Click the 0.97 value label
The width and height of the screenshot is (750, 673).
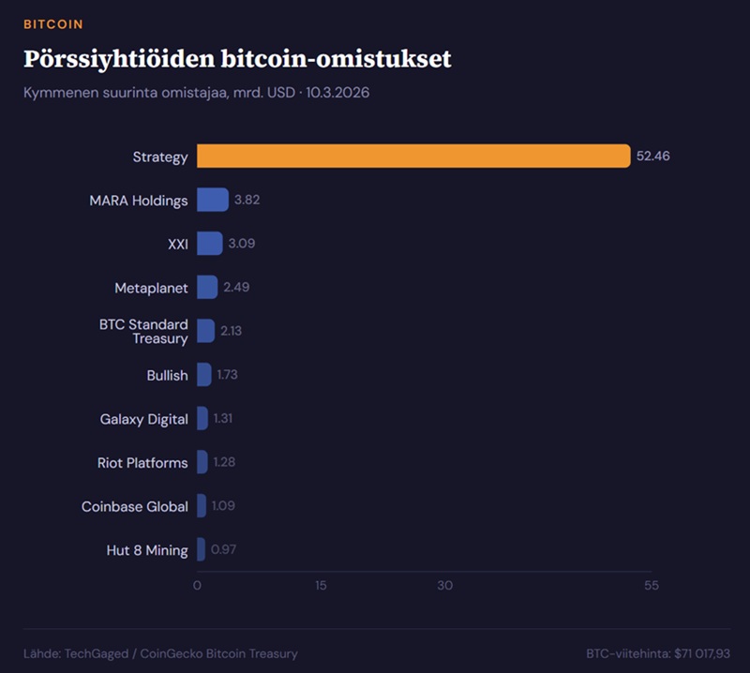click(223, 550)
